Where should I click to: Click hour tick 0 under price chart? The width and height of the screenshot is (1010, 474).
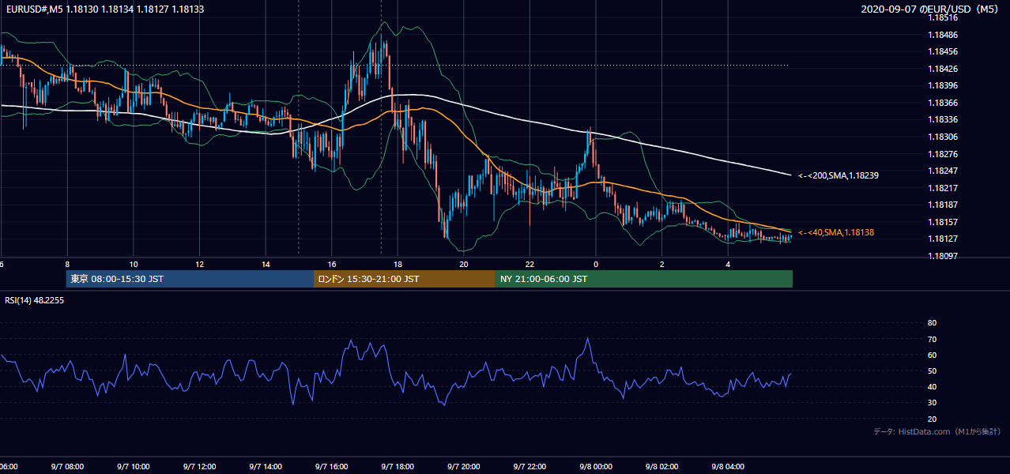(x=596, y=264)
